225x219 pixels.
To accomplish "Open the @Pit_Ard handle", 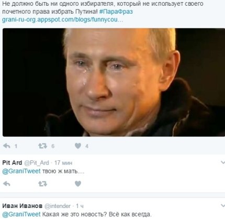I will coord(37,163).
